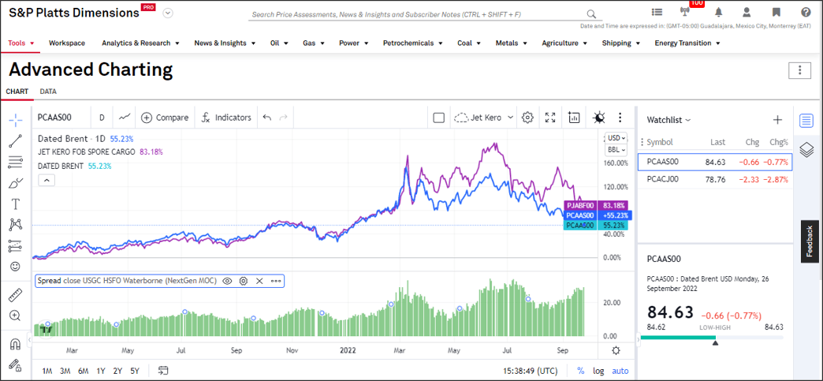The width and height of the screenshot is (823, 381).
Task: Select the text annotation tool
Action: point(15,204)
